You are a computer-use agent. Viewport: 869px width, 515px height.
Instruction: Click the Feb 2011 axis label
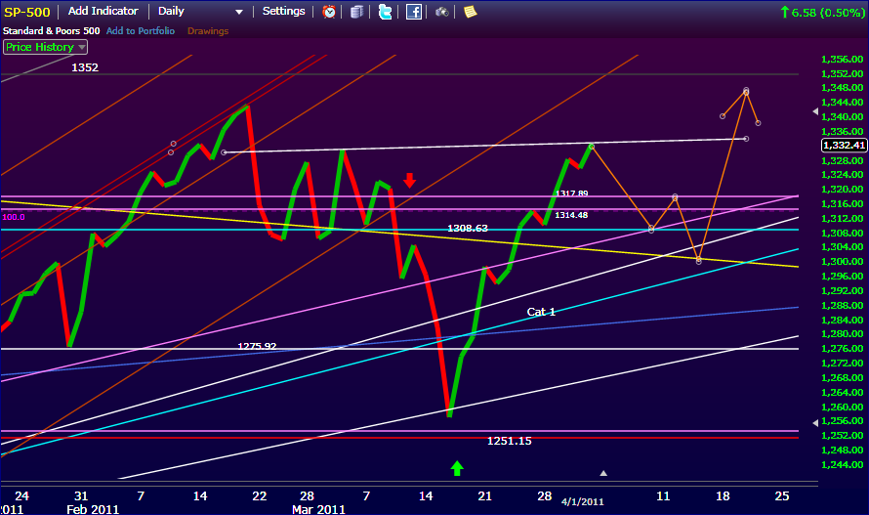tap(93, 509)
